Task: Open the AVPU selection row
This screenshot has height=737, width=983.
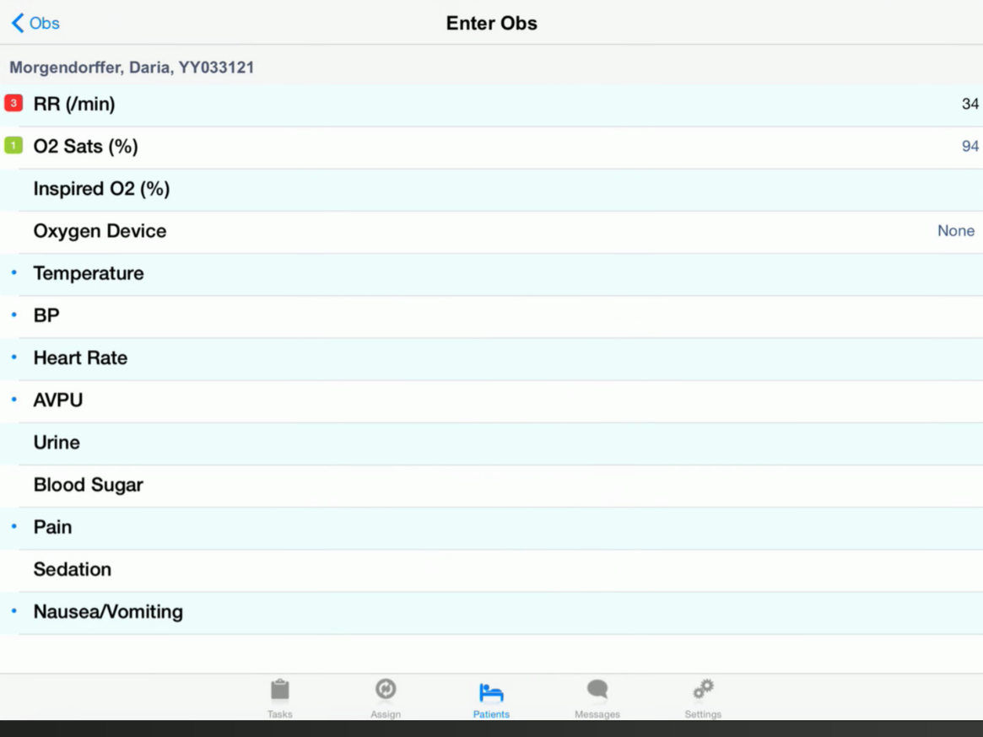Action: pyautogui.click(x=491, y=401)
